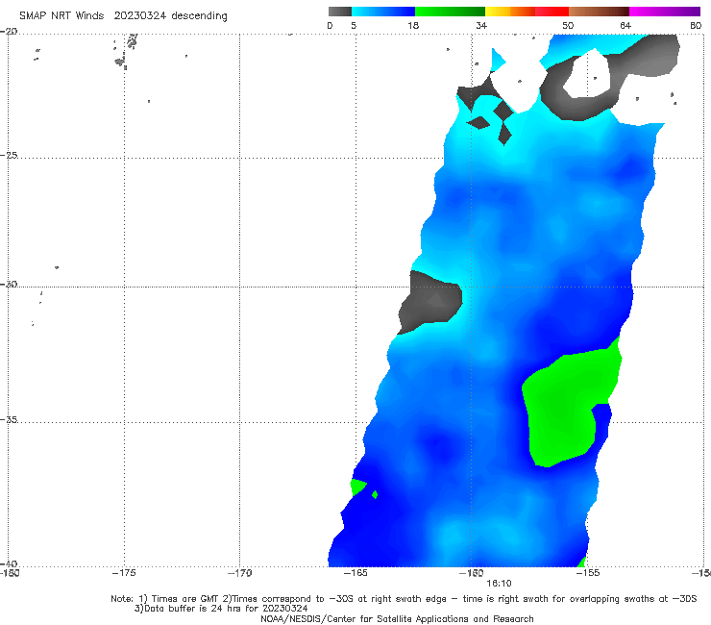Pick the magenta 64–80 color bar segment
This screenshot has height=625, width=711.
pyautogui.click(x=665, y=12)
